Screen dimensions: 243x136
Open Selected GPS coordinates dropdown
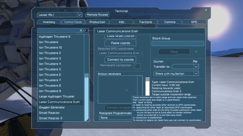pyautogui.click(x=120, y=53)
